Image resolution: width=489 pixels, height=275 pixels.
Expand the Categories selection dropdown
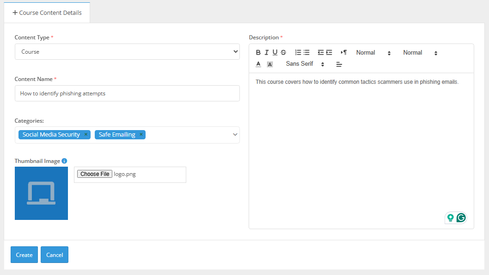tap(235, 134)
